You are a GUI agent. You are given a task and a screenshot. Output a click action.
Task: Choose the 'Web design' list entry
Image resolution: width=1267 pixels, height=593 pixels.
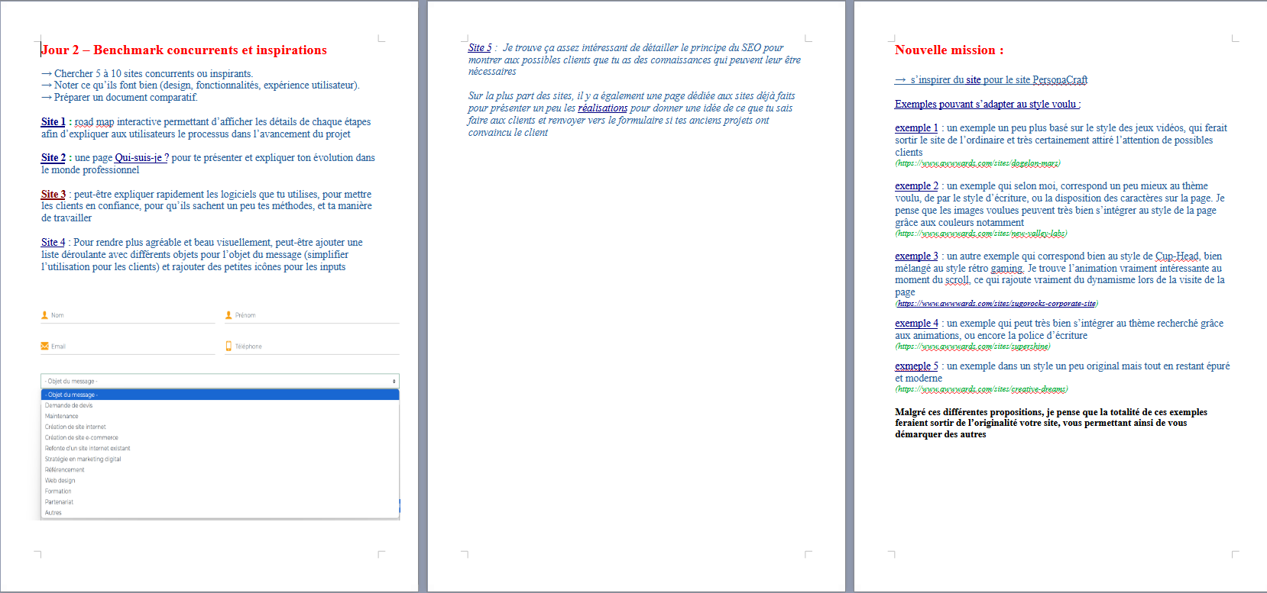60,480
